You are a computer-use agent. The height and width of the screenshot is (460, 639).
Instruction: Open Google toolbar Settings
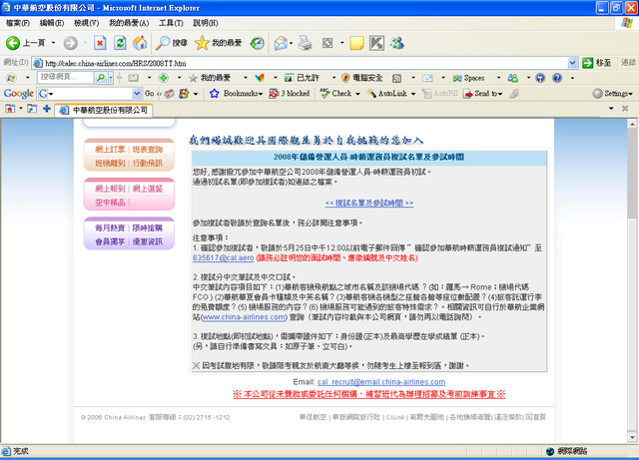pyautogui.click(x=612, y=94)
